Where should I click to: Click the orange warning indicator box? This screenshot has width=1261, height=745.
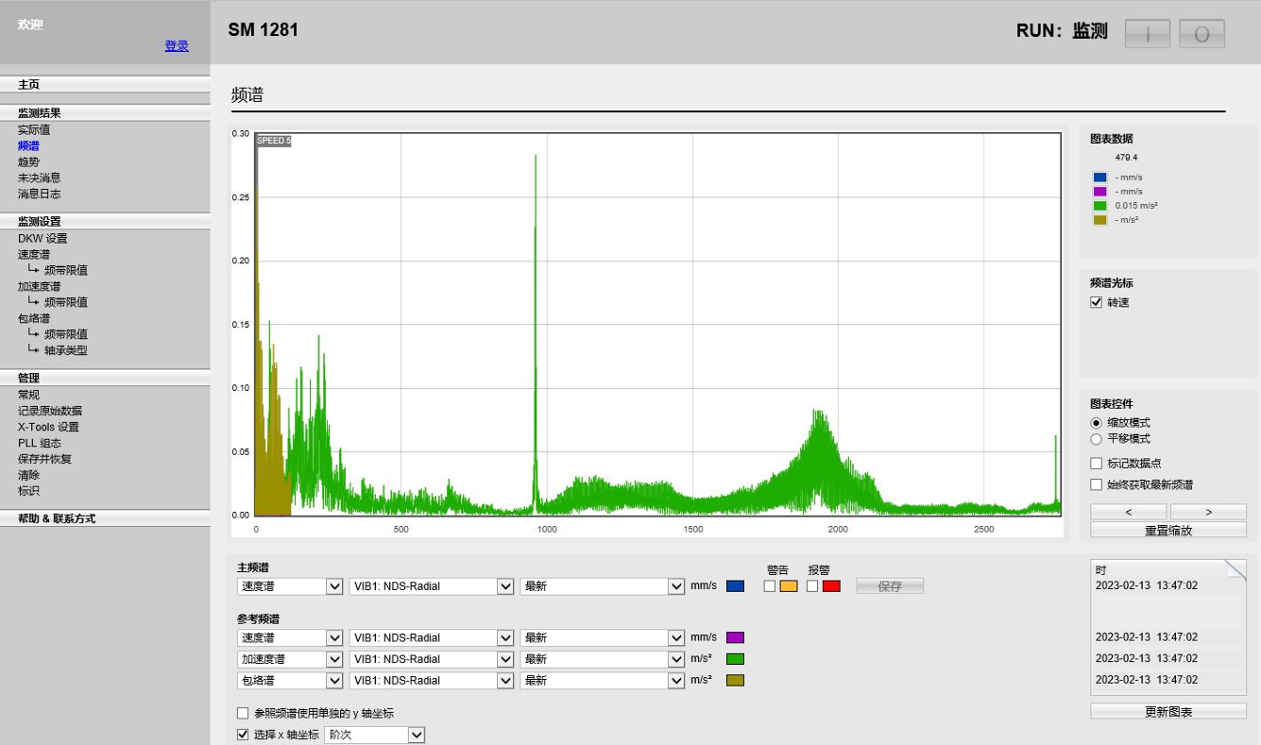pos(788,586)
